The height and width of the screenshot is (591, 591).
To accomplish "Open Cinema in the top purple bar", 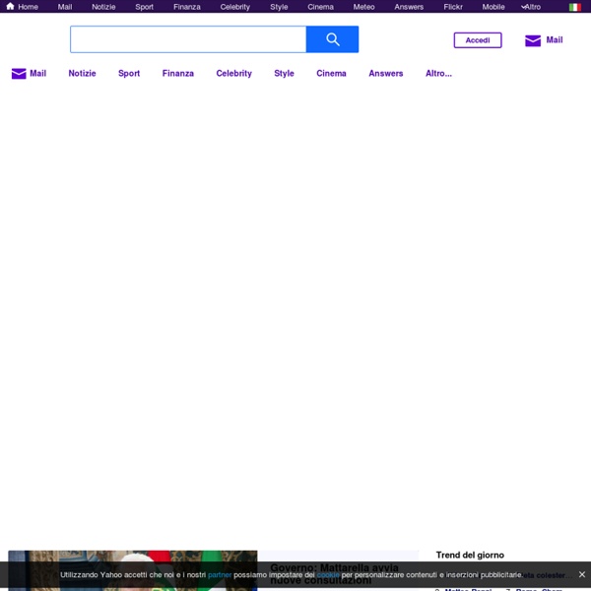I will [320, 7].
